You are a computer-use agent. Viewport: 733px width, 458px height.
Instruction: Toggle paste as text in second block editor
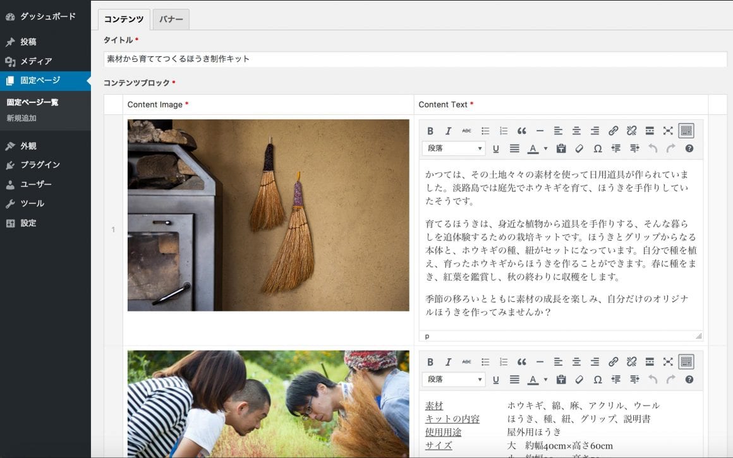point(561,380)
